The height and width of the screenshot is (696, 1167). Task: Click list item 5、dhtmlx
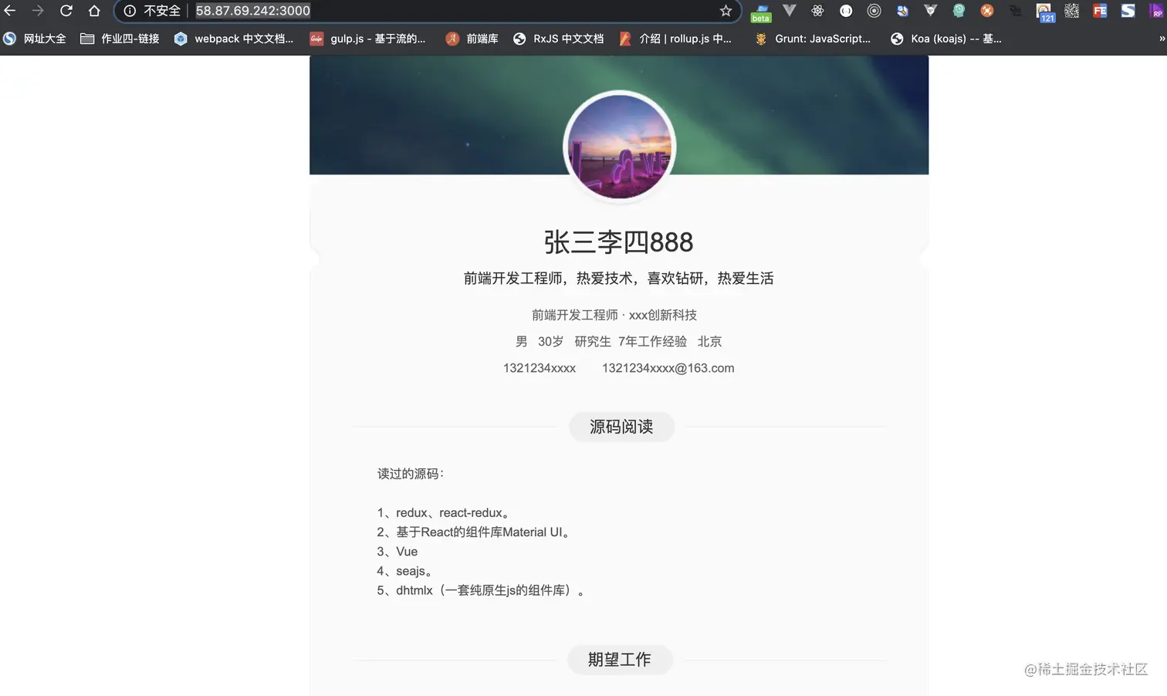(481, 590)
